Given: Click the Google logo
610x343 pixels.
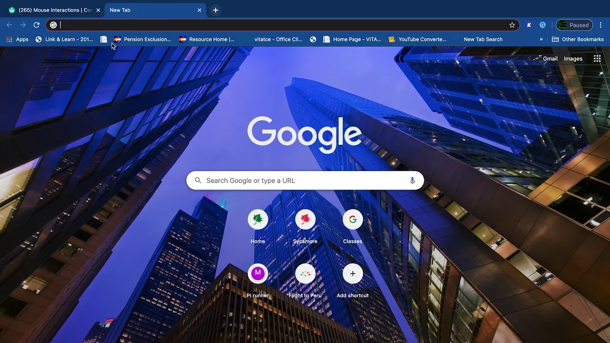Looking at the screenshot, I should pyautogui.click(x=305, y=135).
